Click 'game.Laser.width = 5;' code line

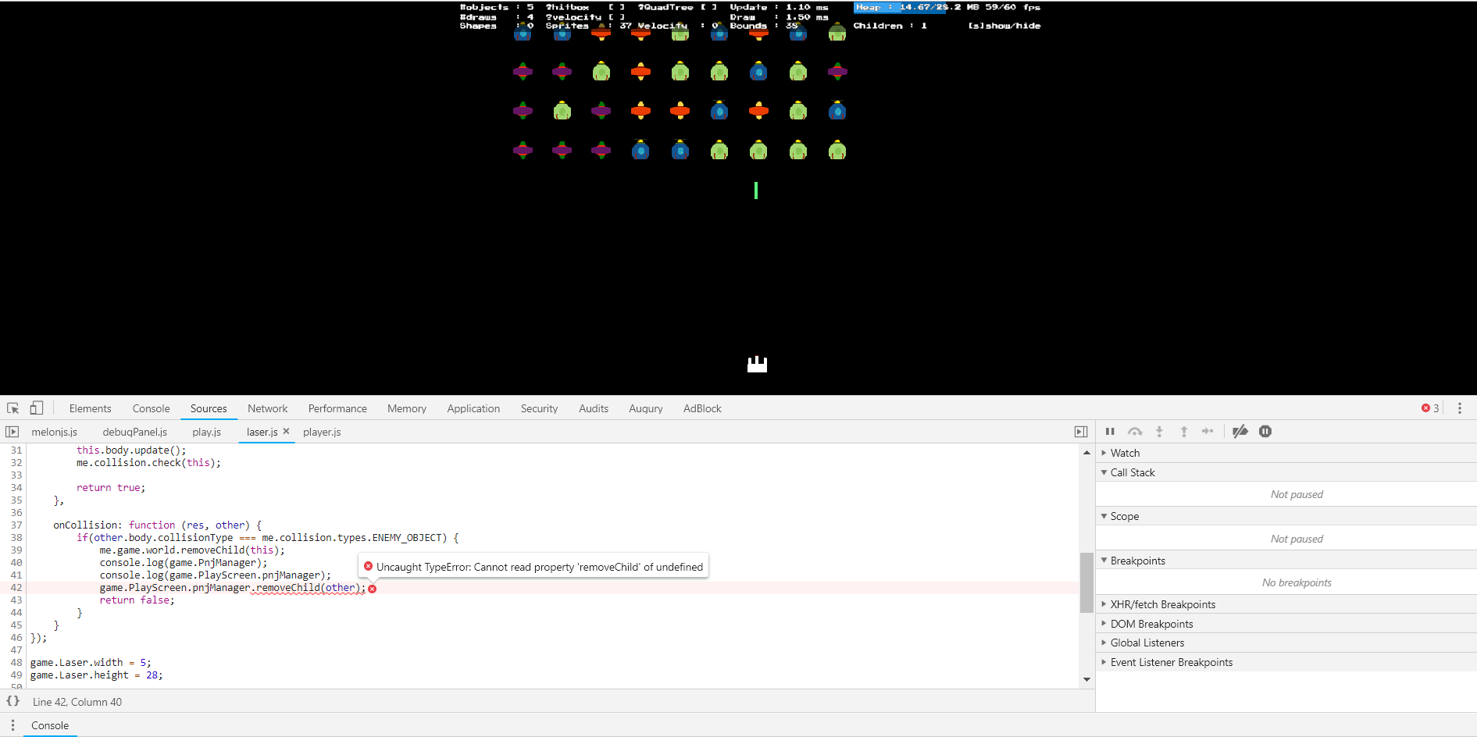[x=91, y=663]
